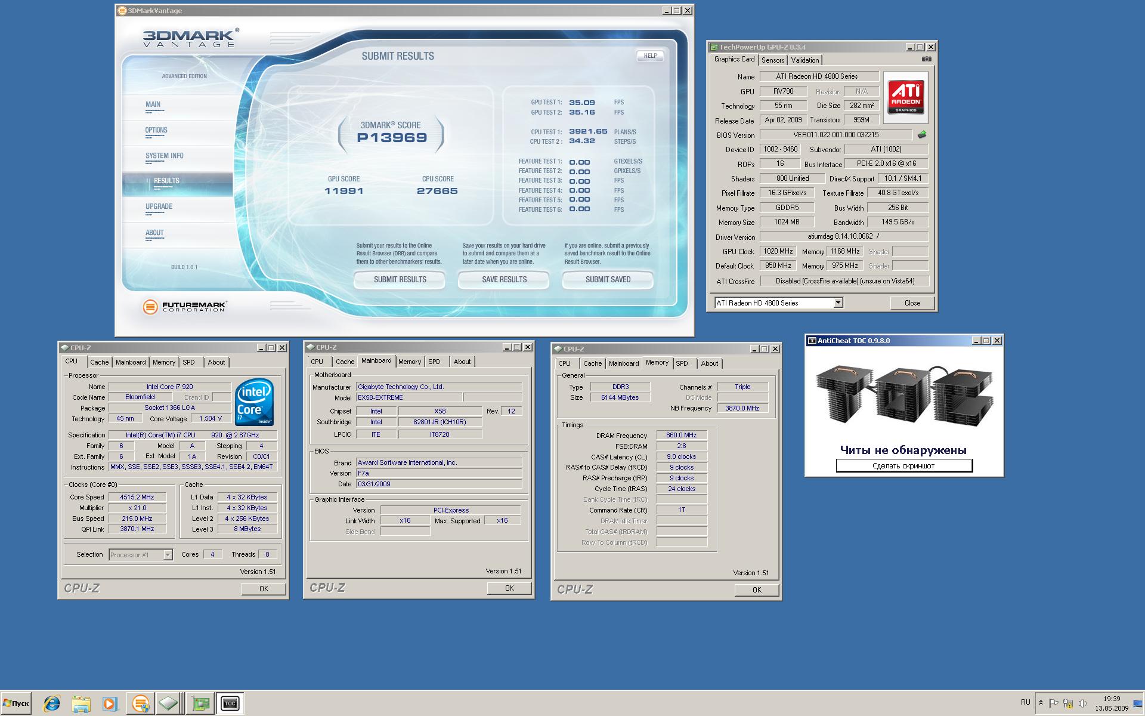This screenshot has height=716, width=1145.
Task: Open Mainboard tab in Memory CPU-Z window
Action: pos(624,363)
